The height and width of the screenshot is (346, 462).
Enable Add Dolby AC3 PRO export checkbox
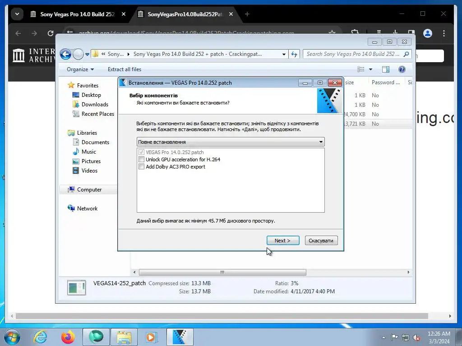click(141, 167)
